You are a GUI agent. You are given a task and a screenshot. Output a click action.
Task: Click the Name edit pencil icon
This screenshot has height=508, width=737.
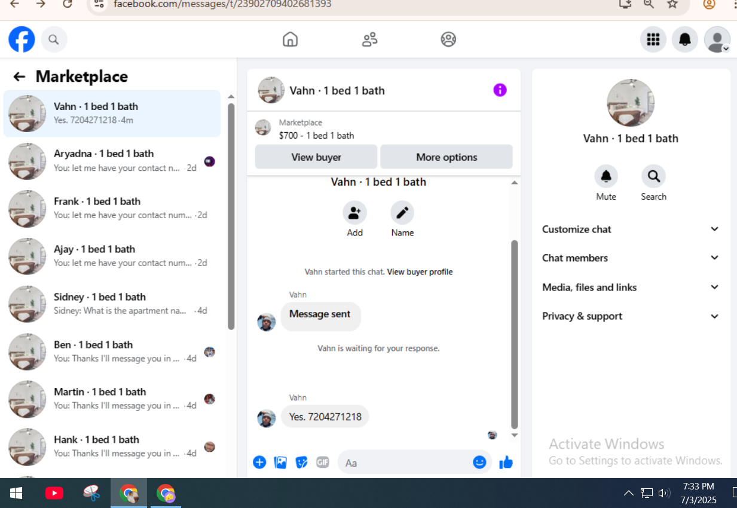402,212
